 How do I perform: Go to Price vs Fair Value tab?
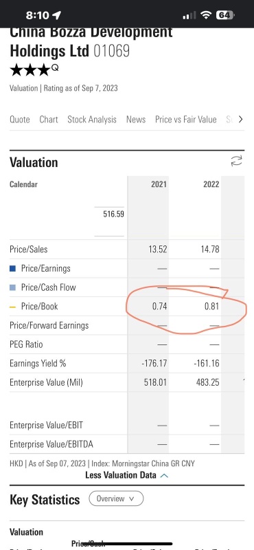185,119
